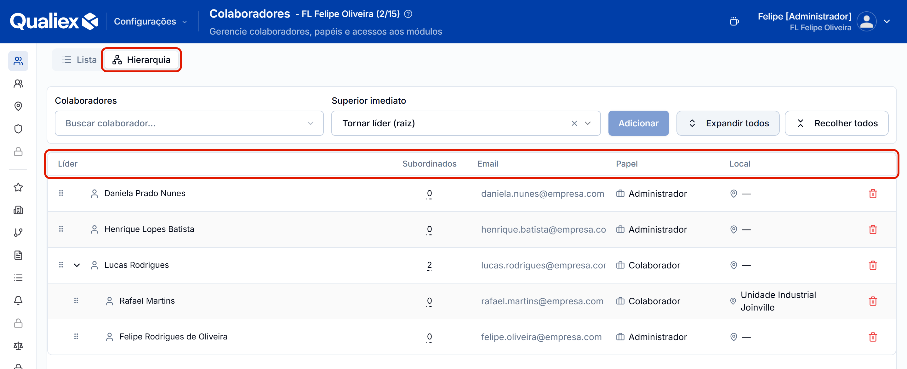Viewport: 907px width, 369px height.
Task: Open the user account menu chevron
Action: 887,21
